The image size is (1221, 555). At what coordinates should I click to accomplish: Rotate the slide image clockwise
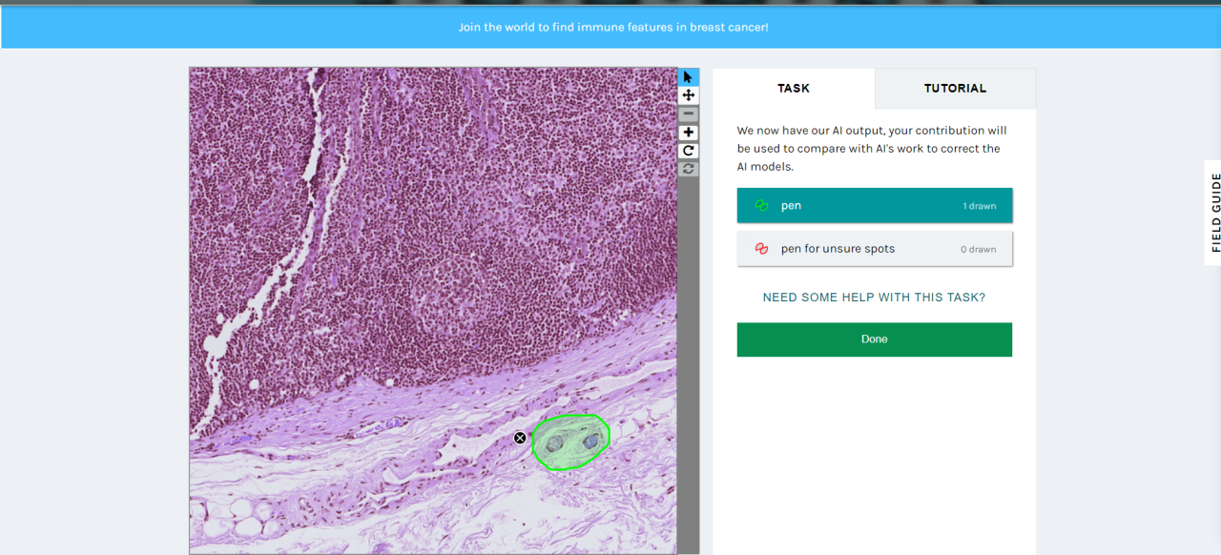pyautogui.click(x=688, y=151)
